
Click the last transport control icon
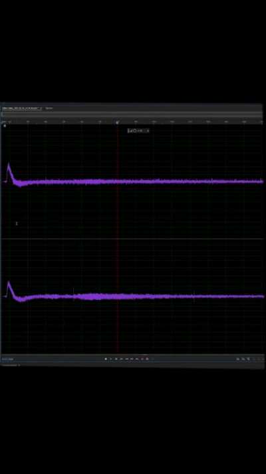click(x=147, y=359)
